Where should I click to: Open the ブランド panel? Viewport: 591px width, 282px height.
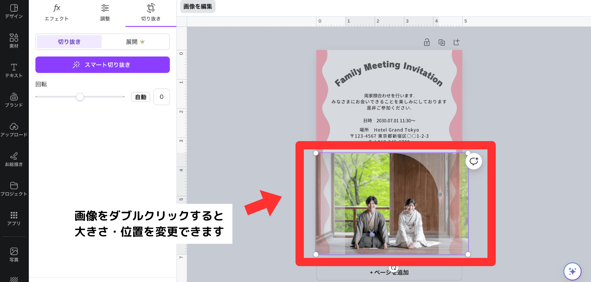click(14, 100)
